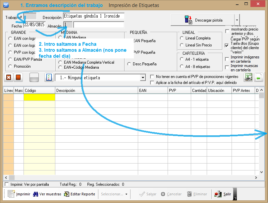Toggle mostrando precio anterior y dtos checkbox
This screenshot has width=268, height=203.
click(227, 31)
